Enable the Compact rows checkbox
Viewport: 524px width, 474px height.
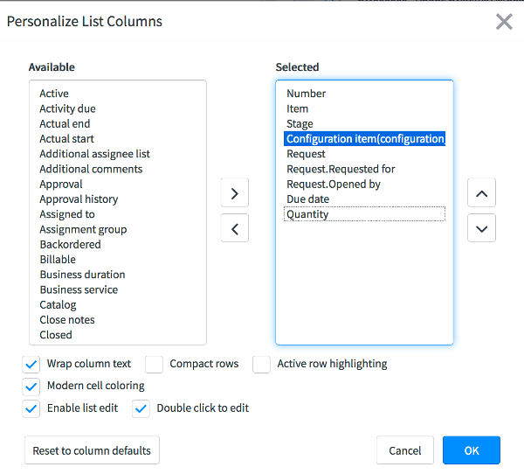[155, 364]
